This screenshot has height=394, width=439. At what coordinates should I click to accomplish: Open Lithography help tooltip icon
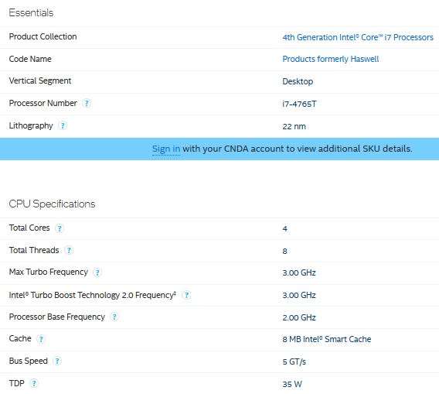(x=63, y=125)
